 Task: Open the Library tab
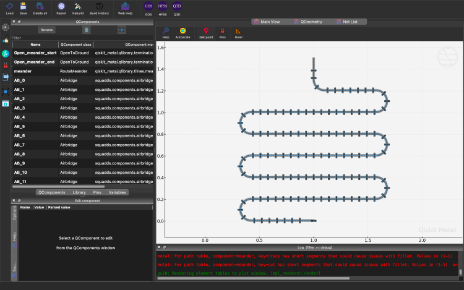click(x=79, y=192)
